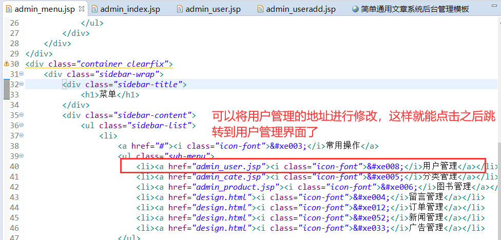
Task: Click "sidebar-list" class value
Action: (x=162, y=125)
